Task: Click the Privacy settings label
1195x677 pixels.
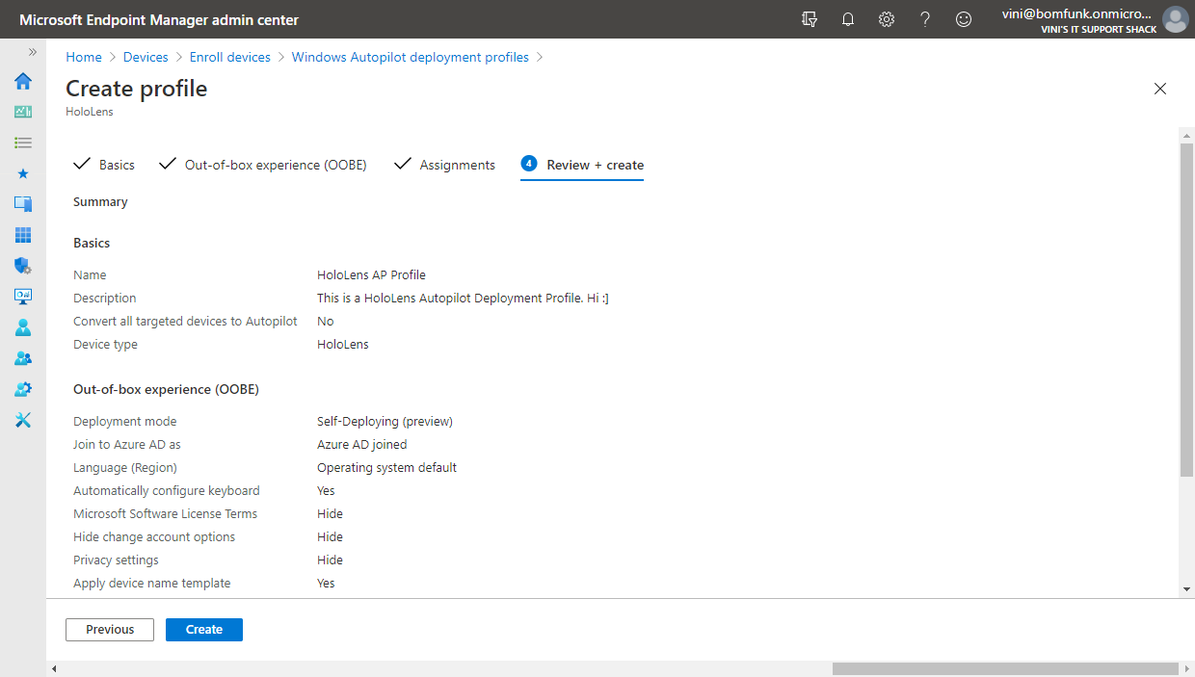Action: [x=116, y=560]
